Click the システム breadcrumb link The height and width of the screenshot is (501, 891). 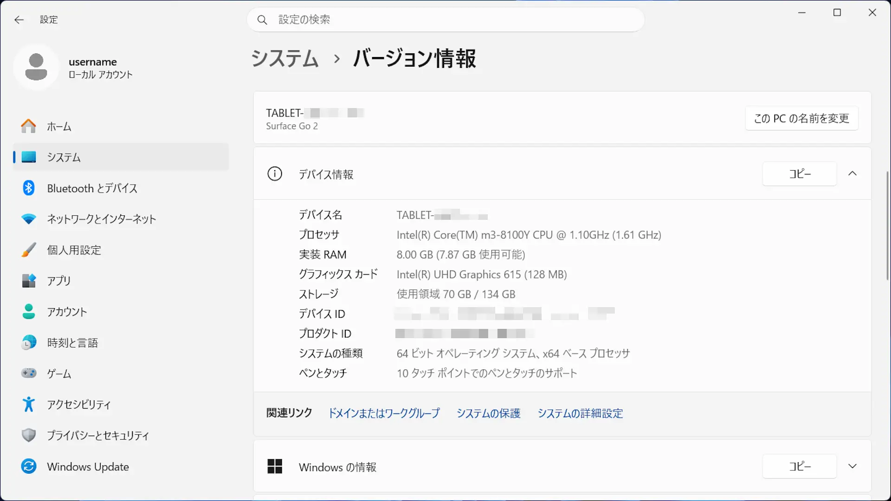(x=285, y=58)
